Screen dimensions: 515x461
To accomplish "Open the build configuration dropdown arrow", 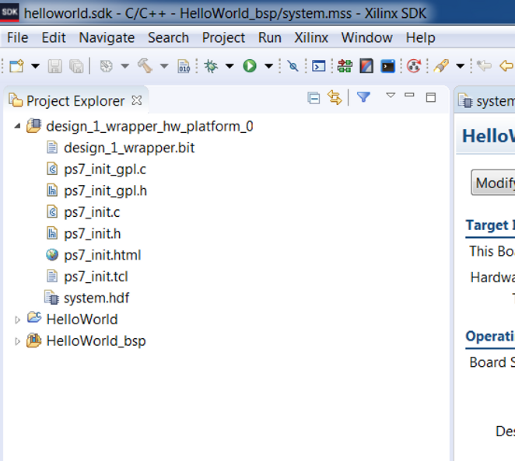I will coord(124,66).
